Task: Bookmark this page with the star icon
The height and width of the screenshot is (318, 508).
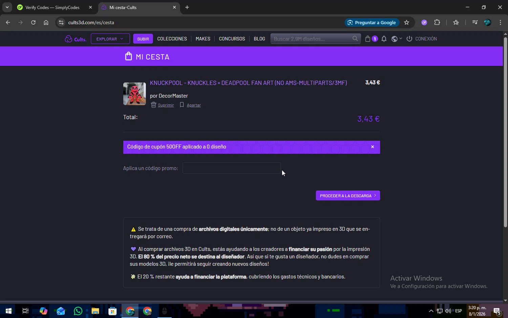Action: pos(407,22)
